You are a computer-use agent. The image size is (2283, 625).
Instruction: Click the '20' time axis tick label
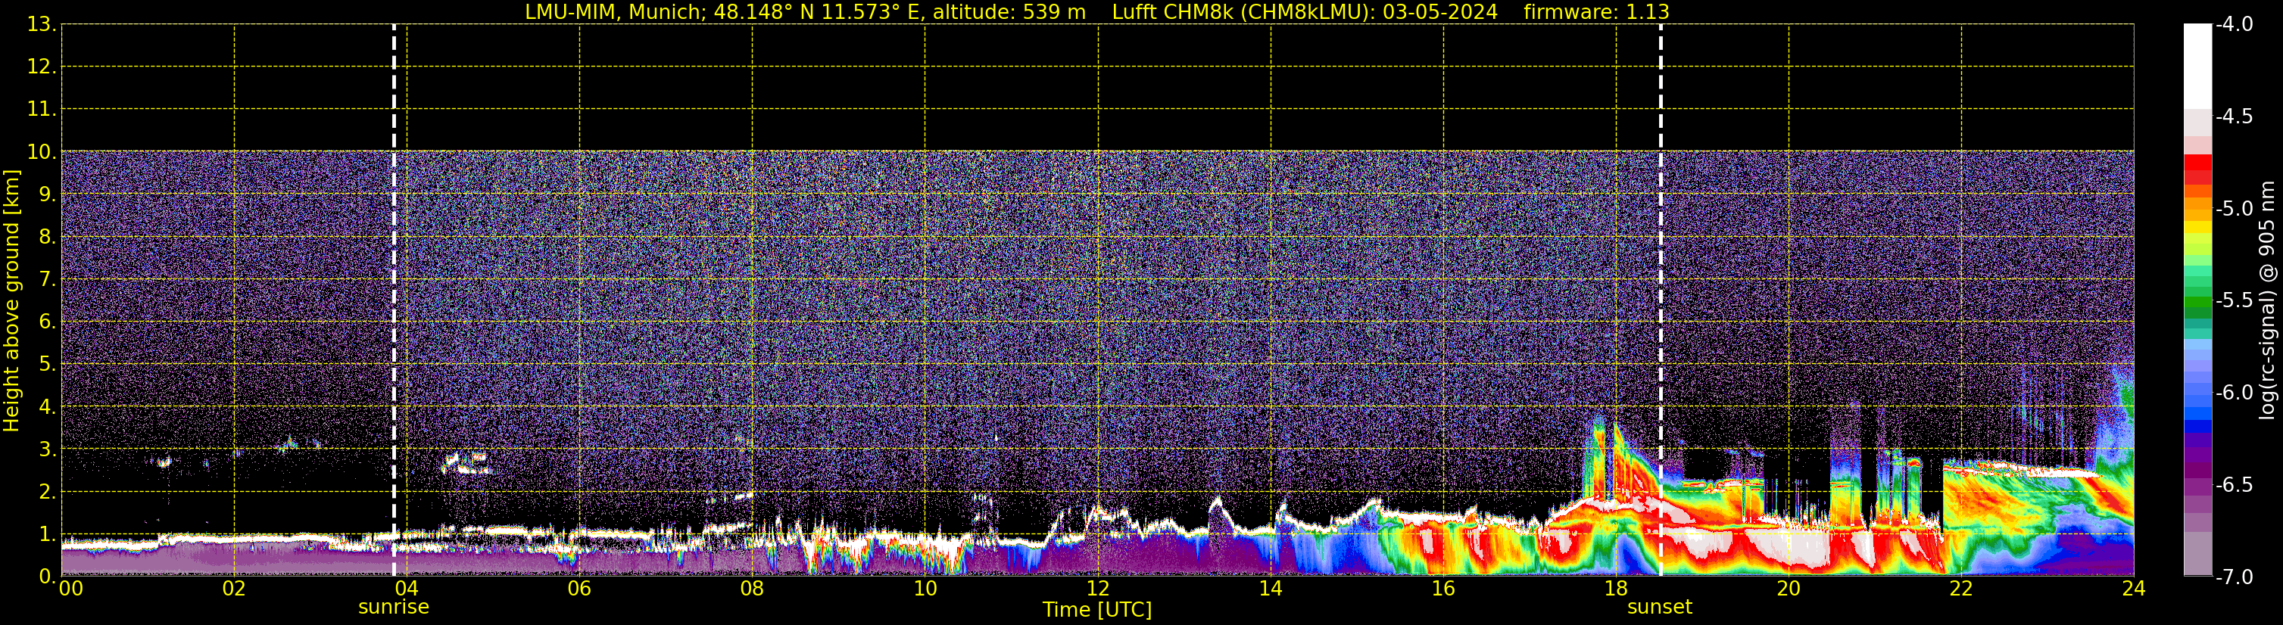pos(1789,589)
